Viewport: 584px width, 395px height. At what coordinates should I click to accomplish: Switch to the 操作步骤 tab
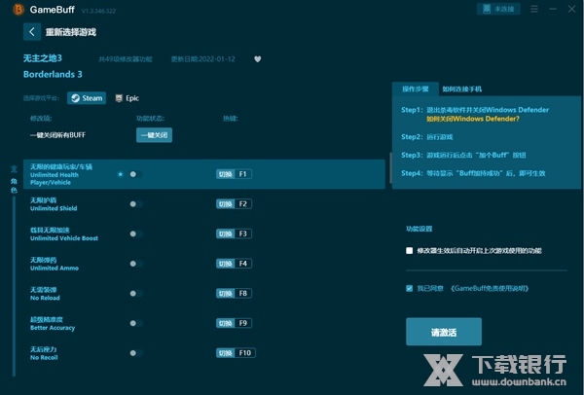tap(417, 89)
